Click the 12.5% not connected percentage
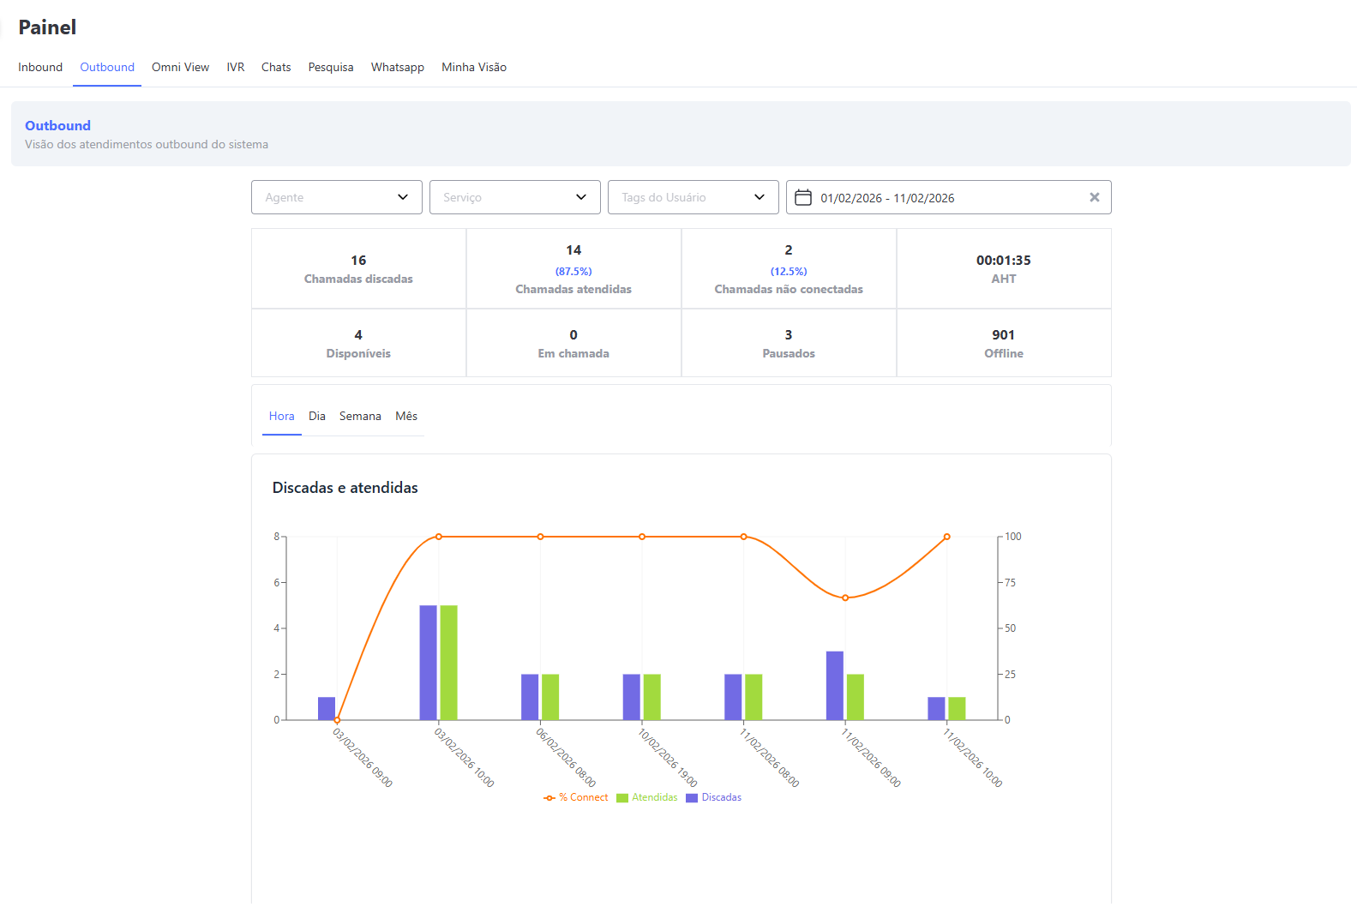Screen dimensions: 1357x919 [x=789, y=271]
